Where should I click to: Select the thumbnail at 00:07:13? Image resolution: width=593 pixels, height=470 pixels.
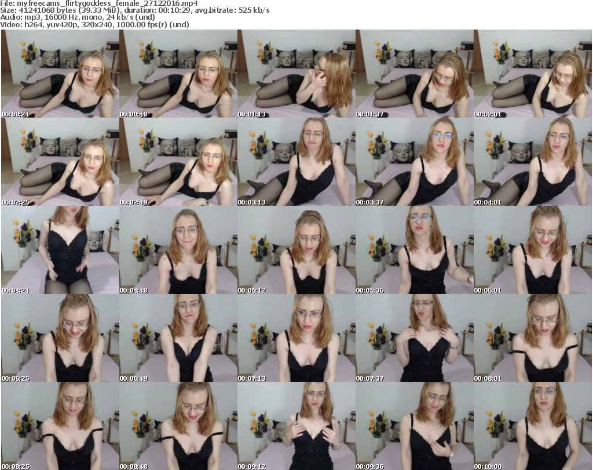[296, 338]
